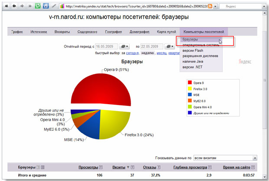Click the table view icon beside Браузеры header
This screenshot has height=181, width=269.
43,167
